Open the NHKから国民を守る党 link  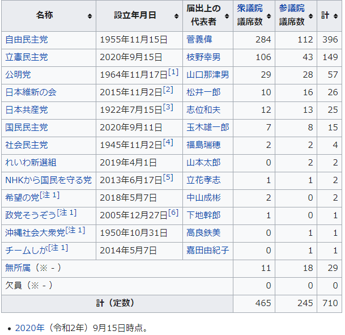click(48, 180)
